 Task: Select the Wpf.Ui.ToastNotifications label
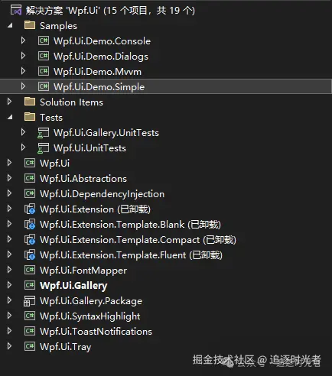click(96, 332)
